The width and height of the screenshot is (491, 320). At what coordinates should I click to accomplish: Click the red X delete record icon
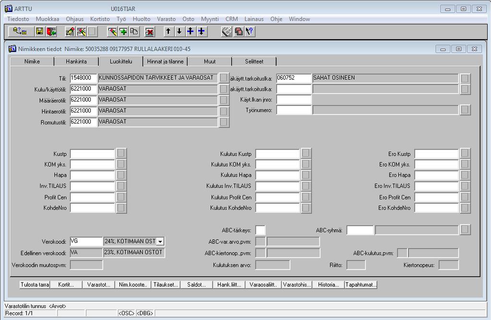pyautogui.click(x=150, y=32)
